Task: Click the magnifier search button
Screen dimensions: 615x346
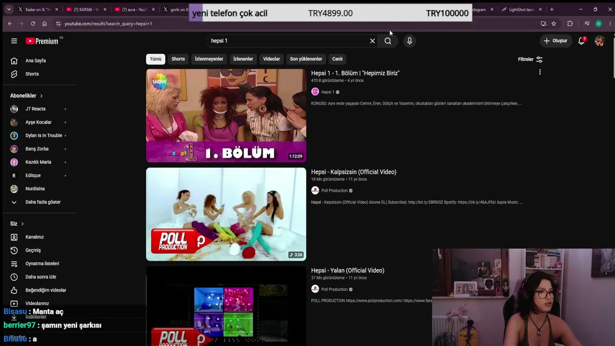Action: [x=388, y=41]
